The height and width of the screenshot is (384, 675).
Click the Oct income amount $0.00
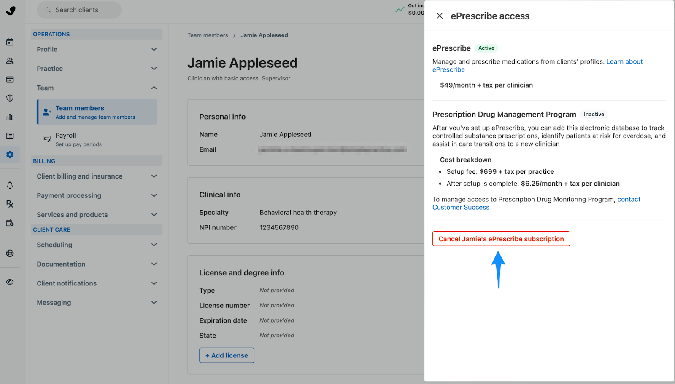click(x=416, y=13)
